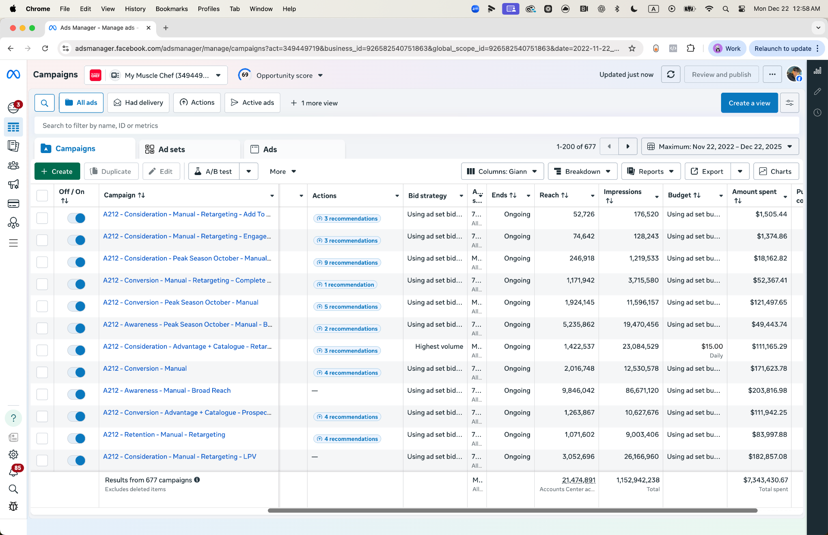The height and width of the screenshot is (535, 828).
Task: Open the My Muscle Chef account dropdown
Action: [156, 75]
